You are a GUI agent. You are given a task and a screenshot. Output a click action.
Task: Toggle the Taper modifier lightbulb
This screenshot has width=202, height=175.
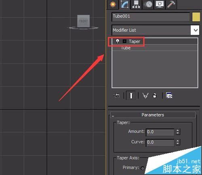coord(118,41)
